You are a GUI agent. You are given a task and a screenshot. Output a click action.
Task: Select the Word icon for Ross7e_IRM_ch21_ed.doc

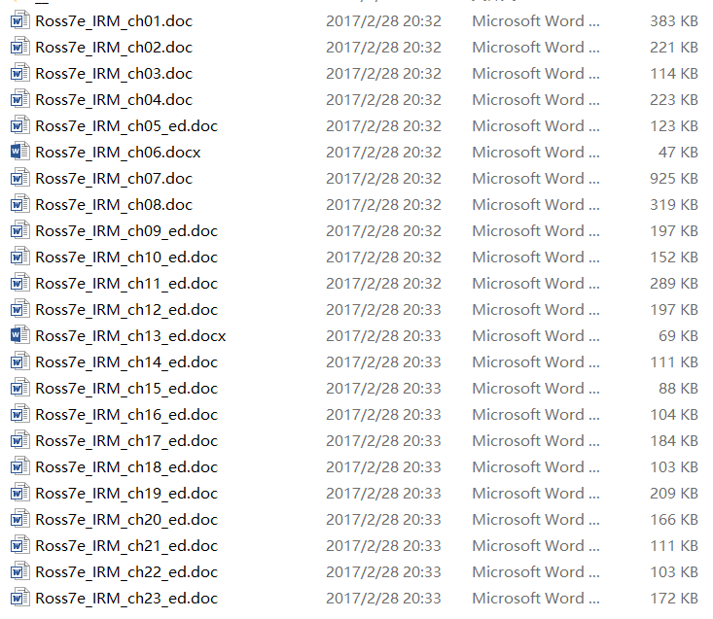coord(20,546)
